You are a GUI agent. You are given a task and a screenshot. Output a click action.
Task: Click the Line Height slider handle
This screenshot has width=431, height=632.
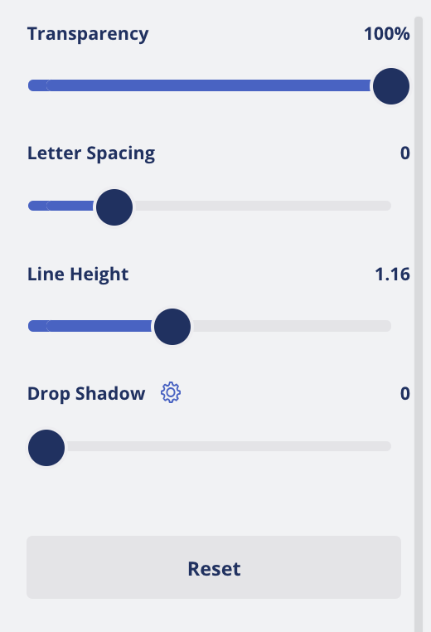click(172, 327)
